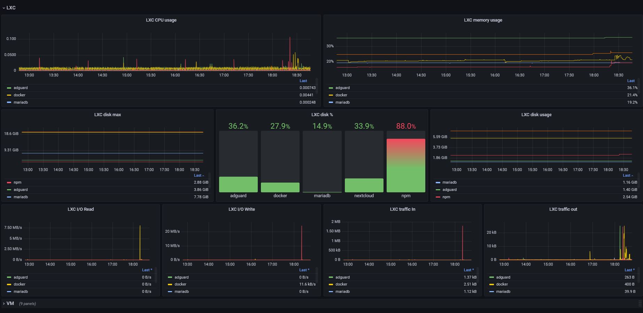Open the LXC CPU usage panel title

(161, 20)
